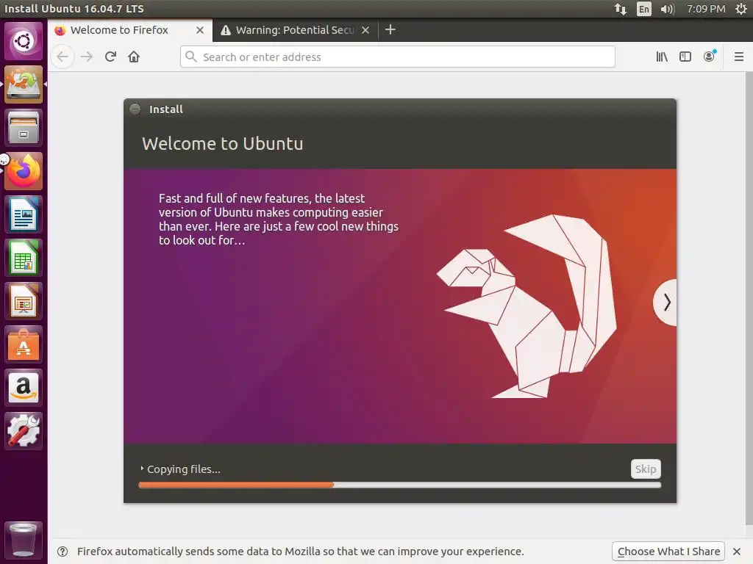Switch to Warning: Potential Security tab
This screenshot has height=564, width=753.
point(295,30)
